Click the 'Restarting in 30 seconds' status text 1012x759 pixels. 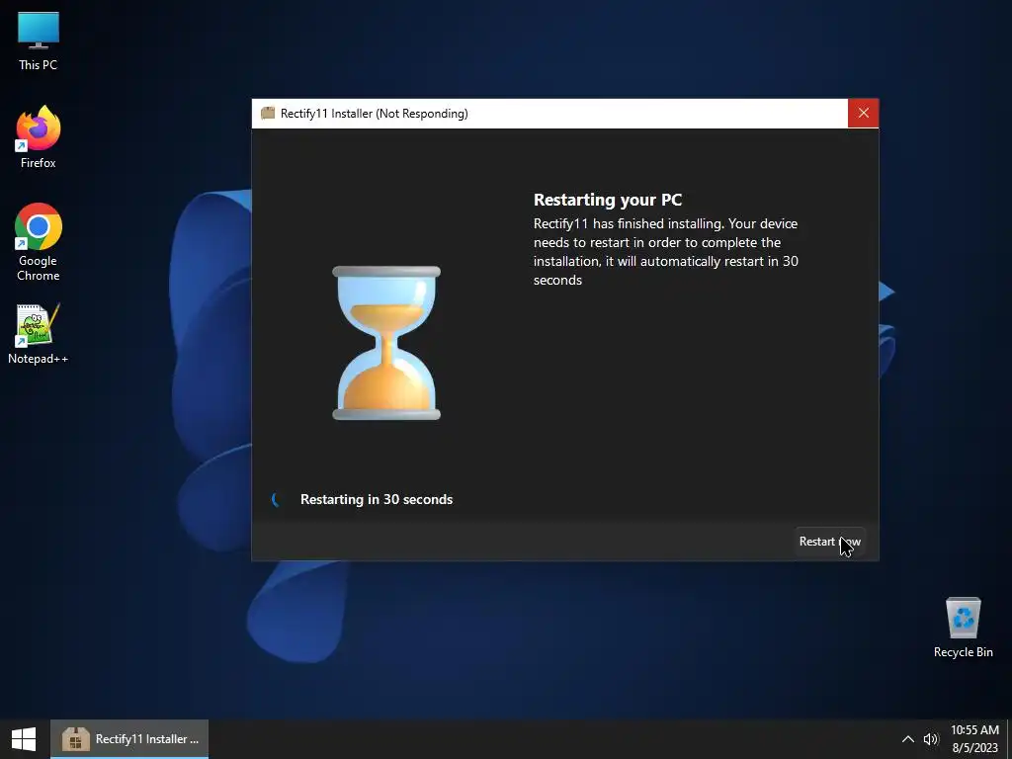click(x=377, y=499)
